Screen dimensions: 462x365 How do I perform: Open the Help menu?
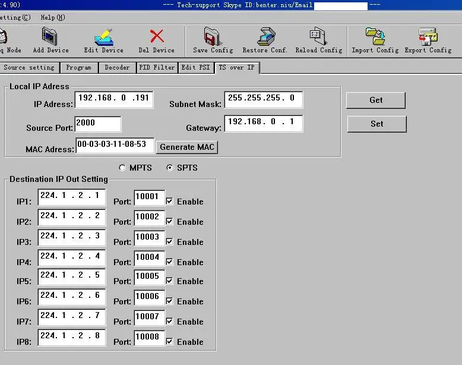coord(52,17)
